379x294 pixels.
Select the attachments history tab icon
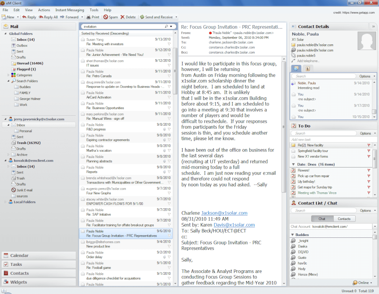click(308, 69)
